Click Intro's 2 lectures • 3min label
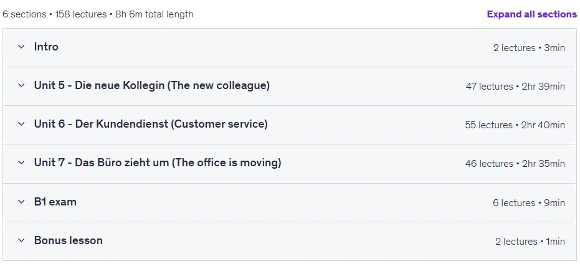 tap(529, 48)
